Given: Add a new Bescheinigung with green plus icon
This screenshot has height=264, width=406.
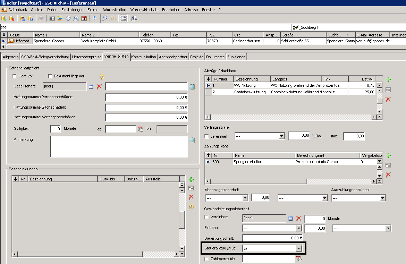Looking at the screenshot, I should (191, 180).
